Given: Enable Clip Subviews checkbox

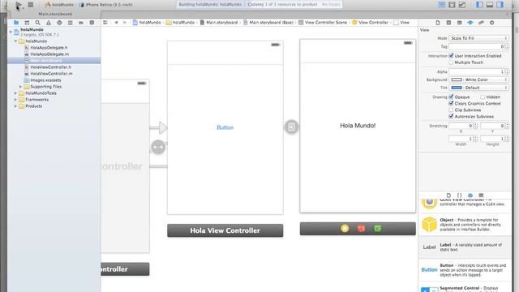Looking at the screenshot, I should (x=451, y=110).
